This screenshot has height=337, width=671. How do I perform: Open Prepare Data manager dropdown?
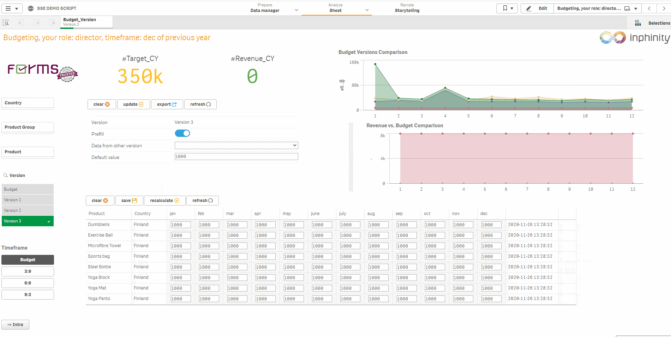click(x=296, y=10)
